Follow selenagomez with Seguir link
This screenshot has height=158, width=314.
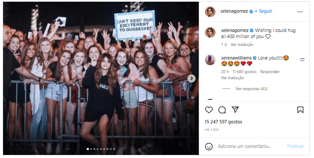click(266, 11)
